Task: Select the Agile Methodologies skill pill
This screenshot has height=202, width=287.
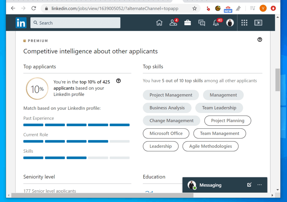Action: pyautogui.click(x=210, y=146)
